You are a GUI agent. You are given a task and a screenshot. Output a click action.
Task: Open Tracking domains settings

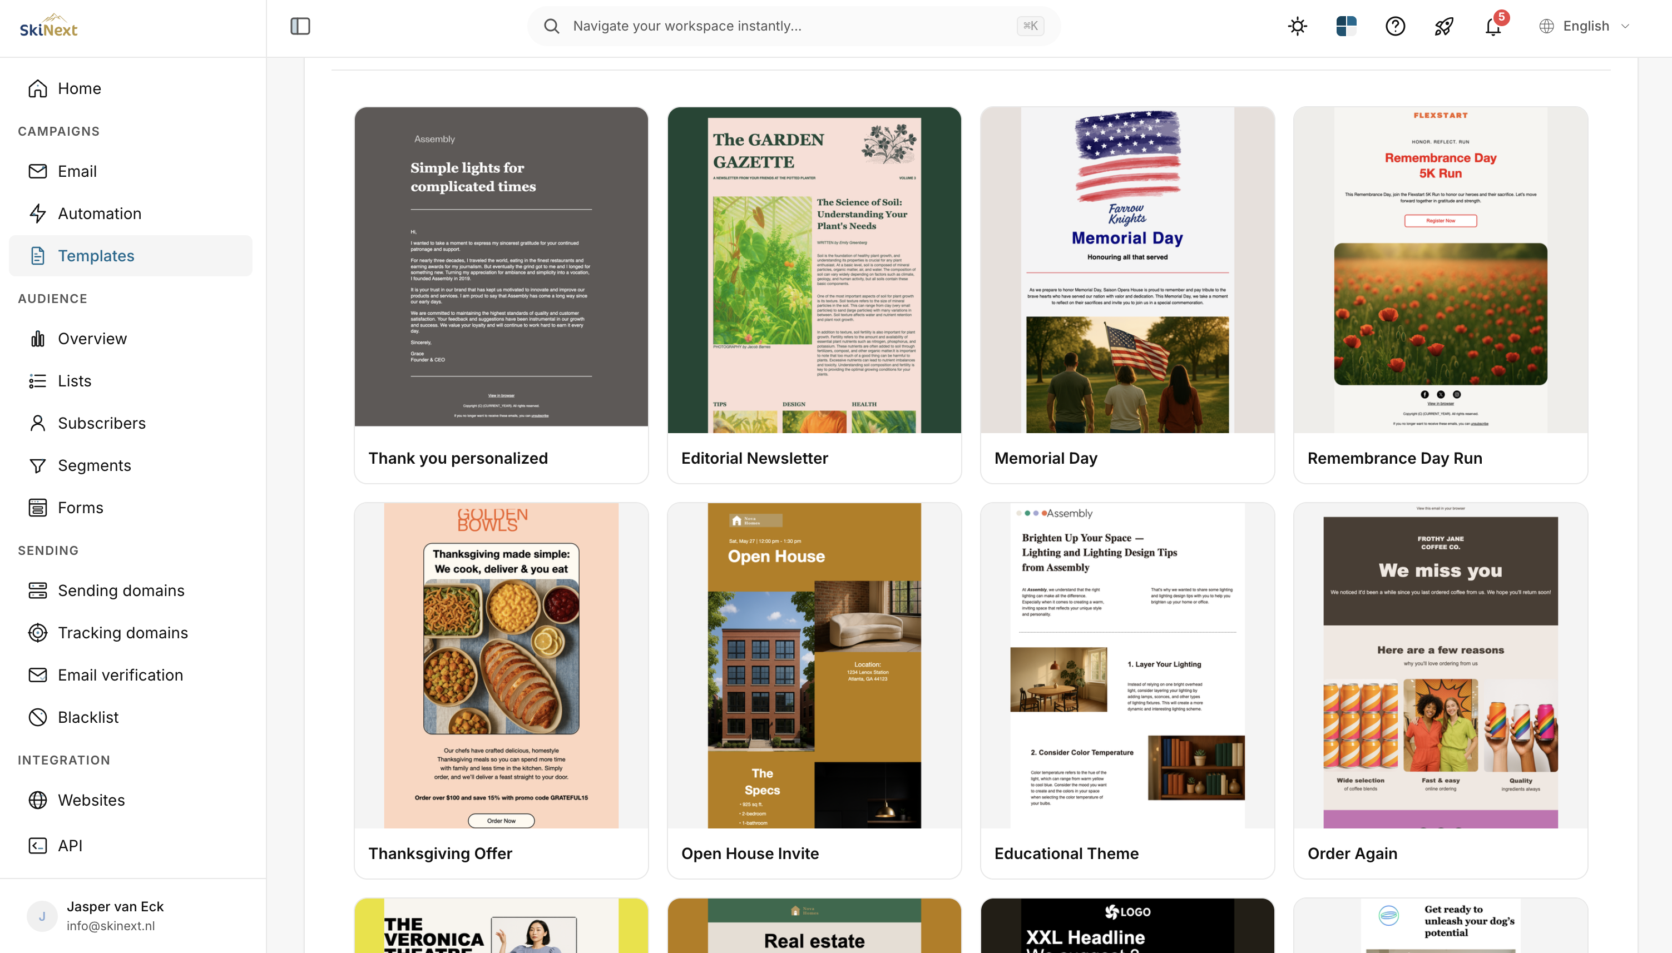coord(131,633)
